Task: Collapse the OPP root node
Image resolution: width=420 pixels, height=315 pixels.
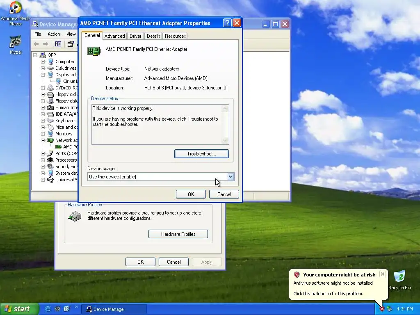Action: click(35, 55)
